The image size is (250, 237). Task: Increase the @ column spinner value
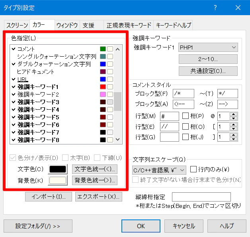(234, 114)
